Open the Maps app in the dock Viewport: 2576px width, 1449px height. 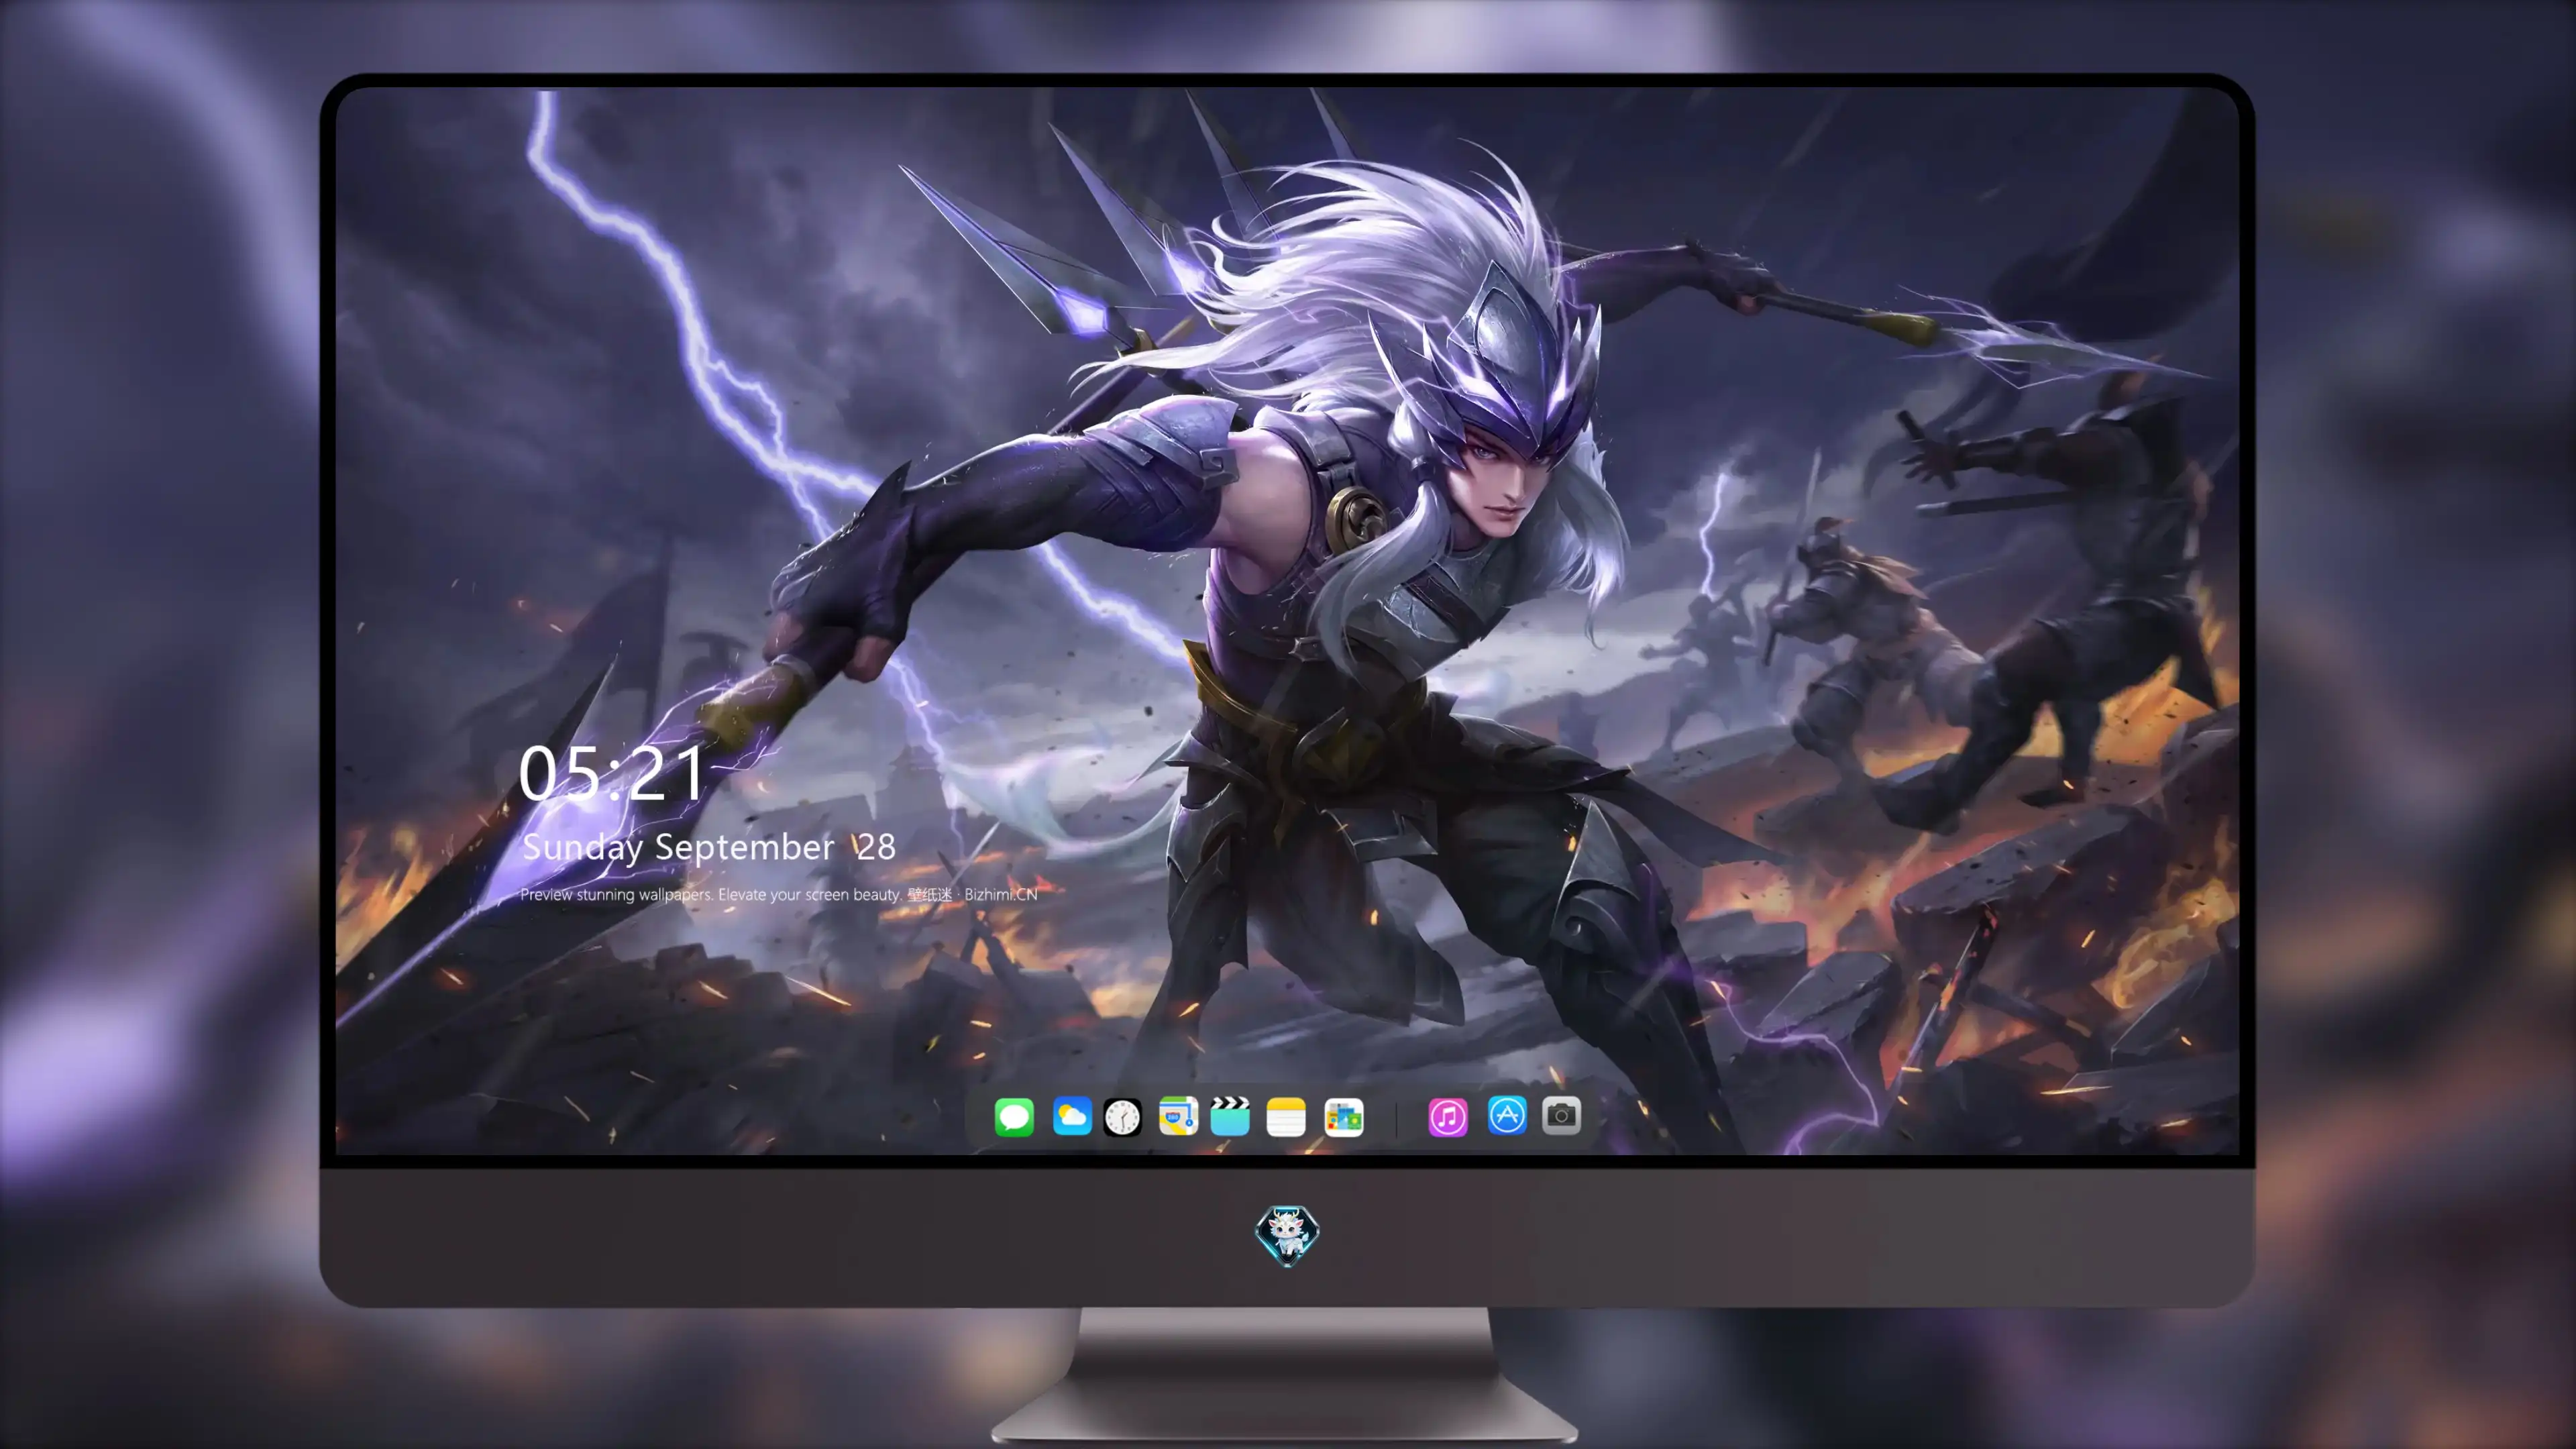(1178, 1117)
